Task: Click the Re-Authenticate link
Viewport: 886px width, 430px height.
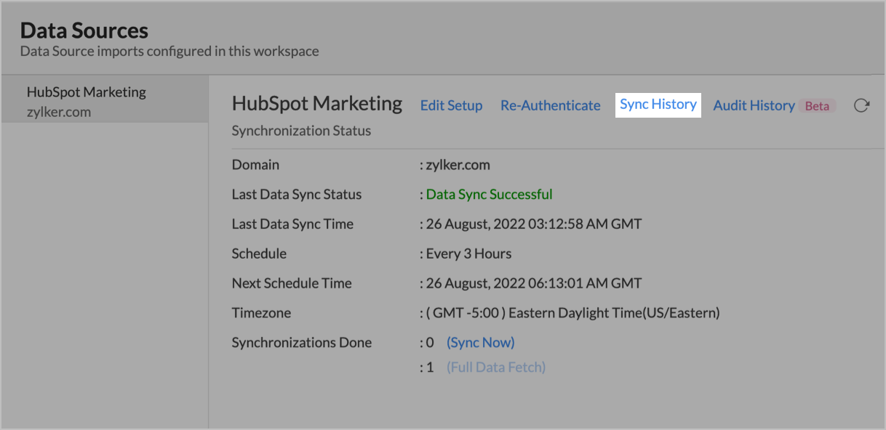Action: [x=551, y=105]
